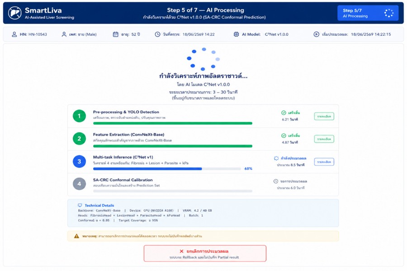
Task: Cancel processing with the red outlined button
Action: pos(205,253)
